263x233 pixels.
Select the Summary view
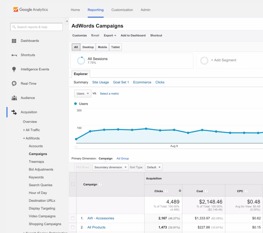click(x=81, y=82)
